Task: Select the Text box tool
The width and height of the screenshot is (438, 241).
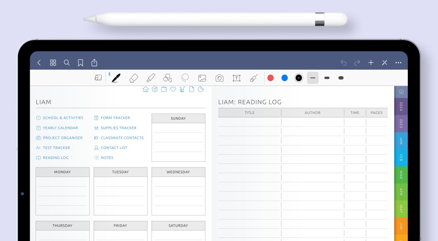Action: coord(237,78)
